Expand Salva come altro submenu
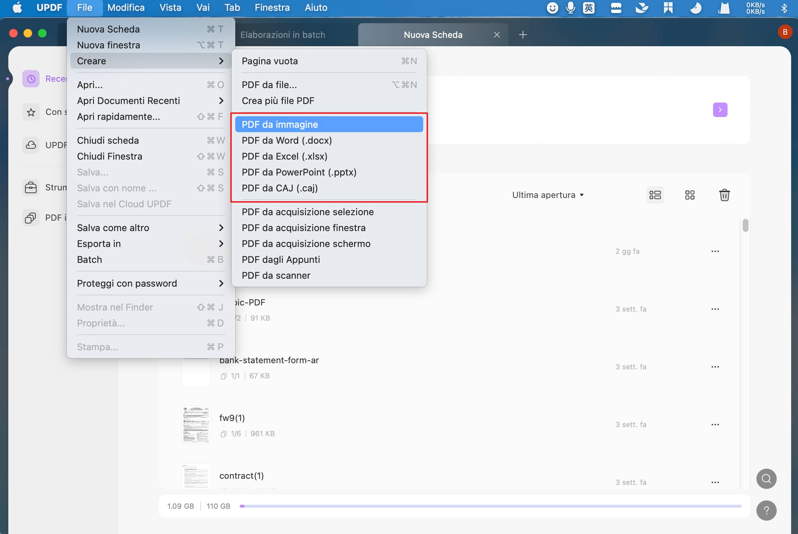Screen dimensions: 798x534 tap(151, 228)
